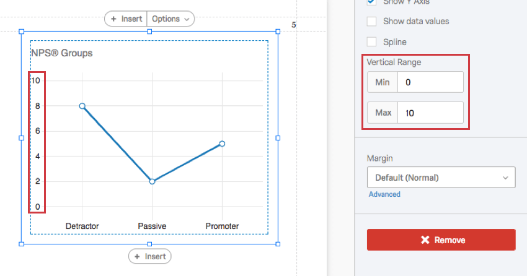Select the bottom-left resize handle of chart

coord(22,244)
